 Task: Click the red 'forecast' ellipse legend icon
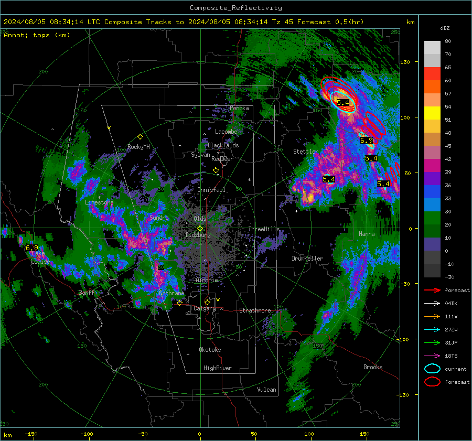pyautogui.click(x=432, y=382)
